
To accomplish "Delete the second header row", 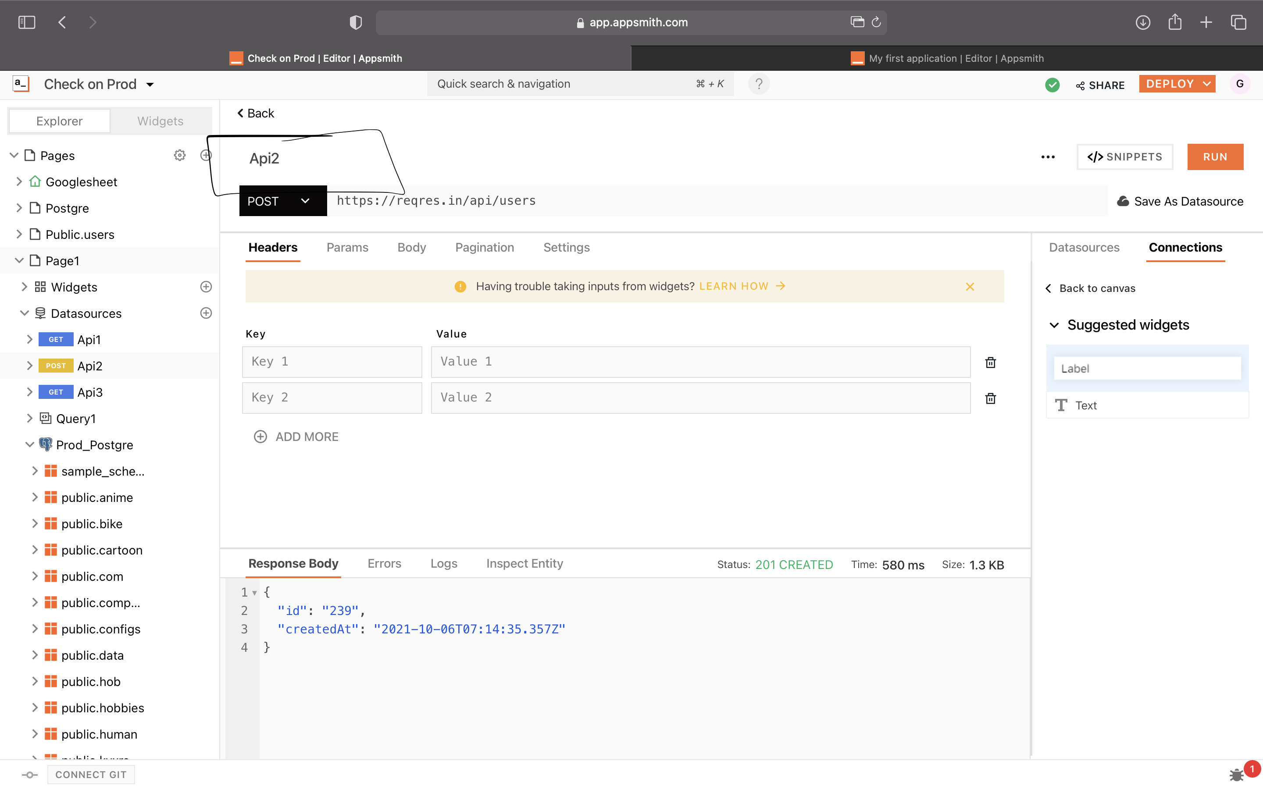I will [x=990, y=398].
